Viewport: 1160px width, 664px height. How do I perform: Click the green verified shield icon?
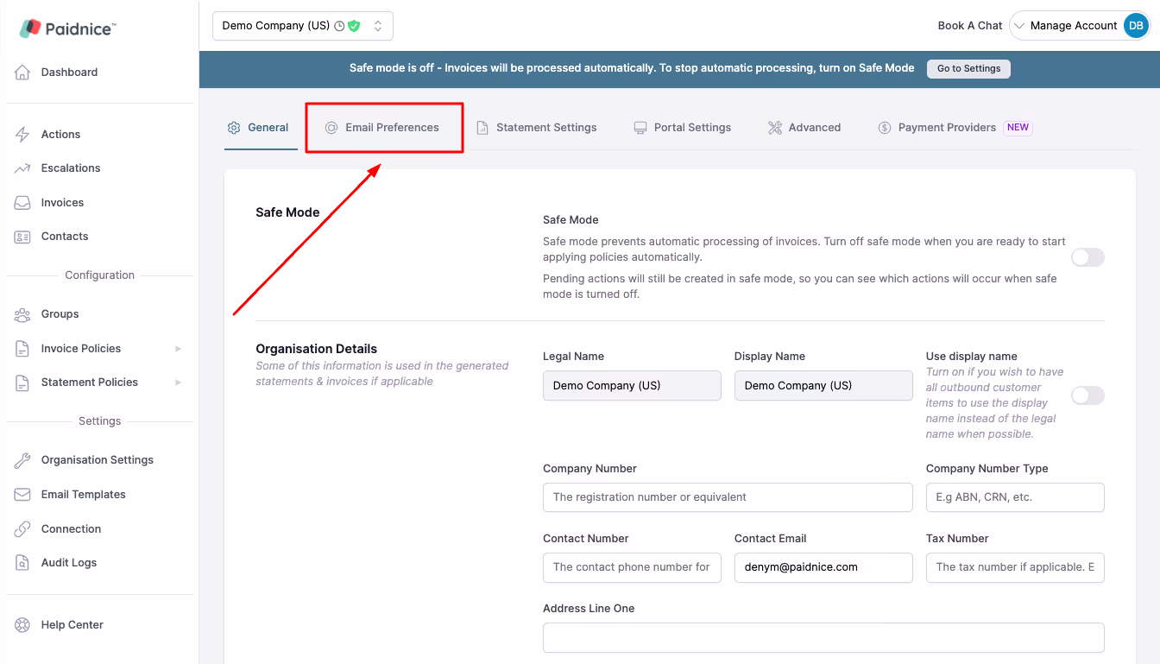pos(354,26)
